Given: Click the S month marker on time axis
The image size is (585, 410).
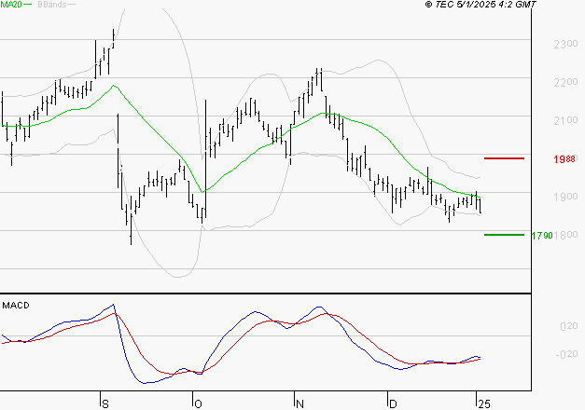Looking at the screenshot, I should pyautogui.click(x=105, y=404).
